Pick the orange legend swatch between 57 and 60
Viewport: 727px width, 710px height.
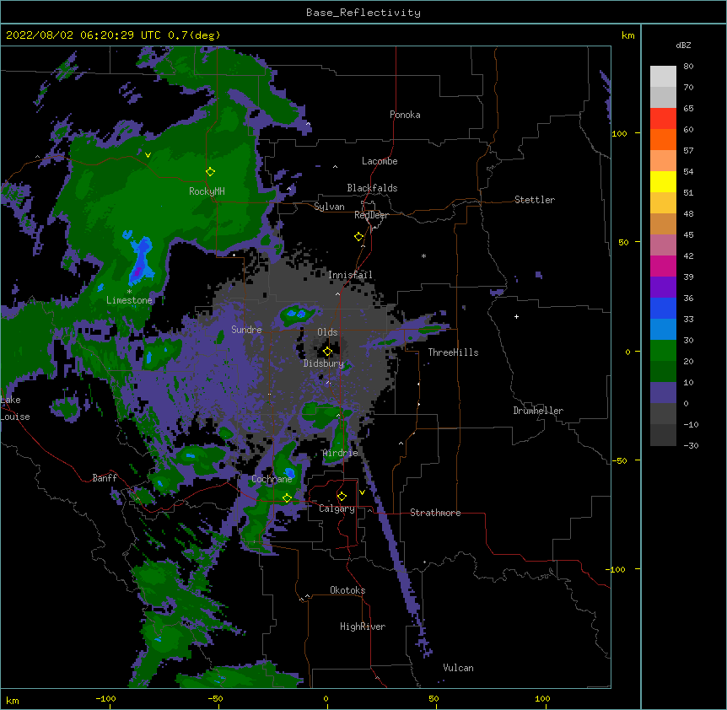[663, 139]
